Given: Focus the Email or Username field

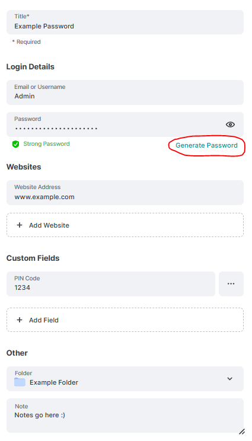Looking at the screenshot, I should [x=125, y=92].
